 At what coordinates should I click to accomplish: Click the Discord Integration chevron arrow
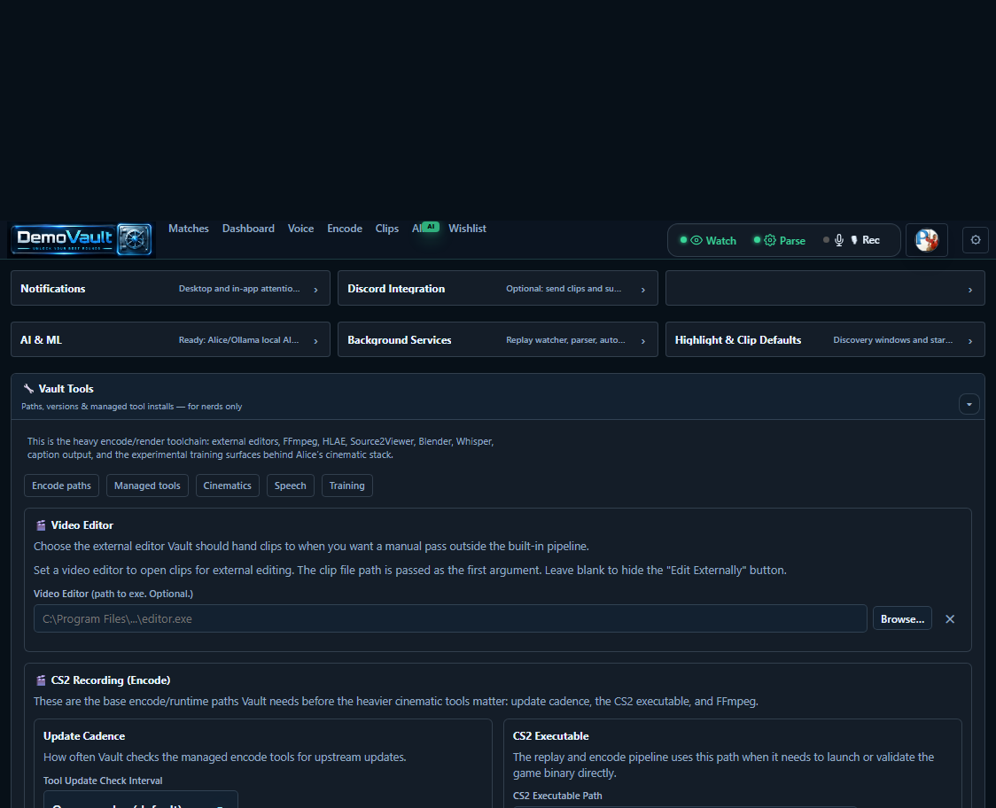642,290
